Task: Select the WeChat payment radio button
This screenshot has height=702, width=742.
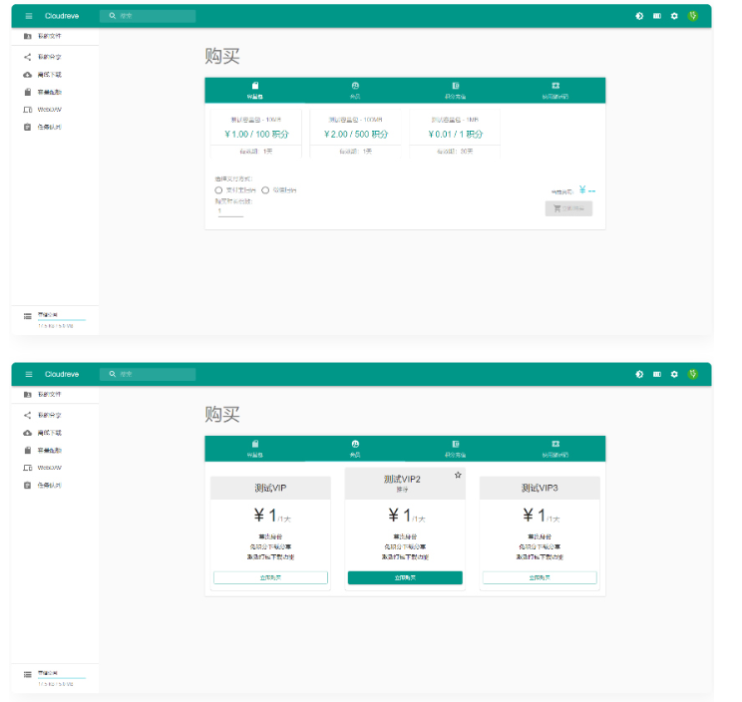Action: point(265,189)
